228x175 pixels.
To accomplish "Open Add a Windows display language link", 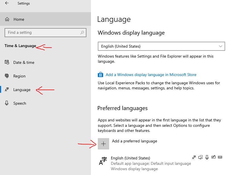I will (x=151, y=75).
